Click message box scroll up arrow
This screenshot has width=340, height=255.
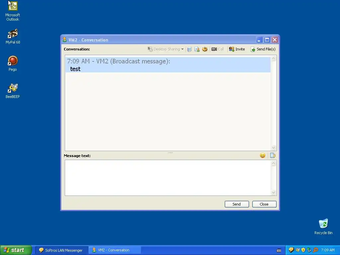(274, 163)
